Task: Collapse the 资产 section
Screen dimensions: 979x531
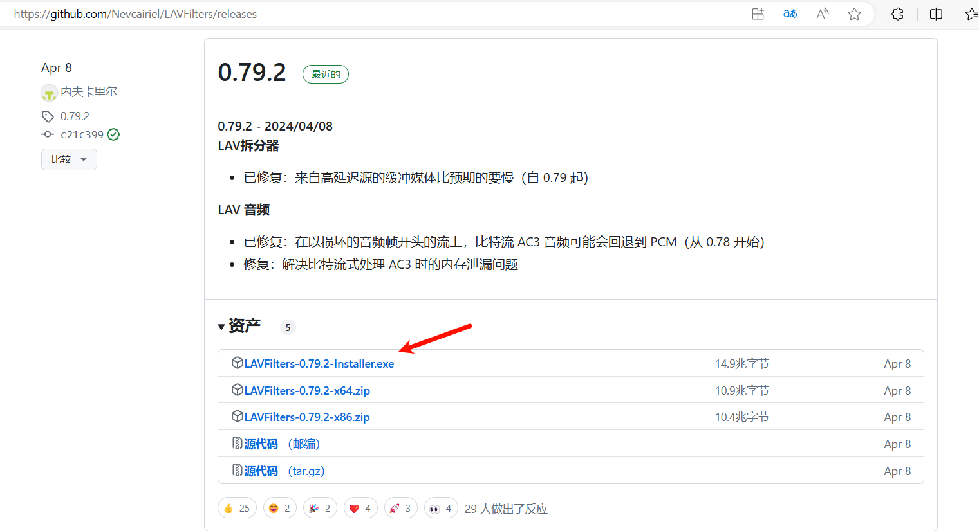Action: [221, 327]
